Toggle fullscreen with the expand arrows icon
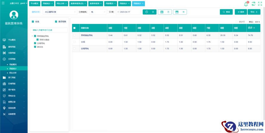The image size is (265, 133). click(x=260, y=4)
